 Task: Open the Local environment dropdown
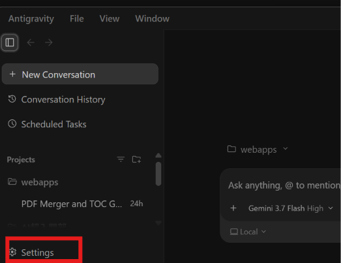tap(248, 232)
